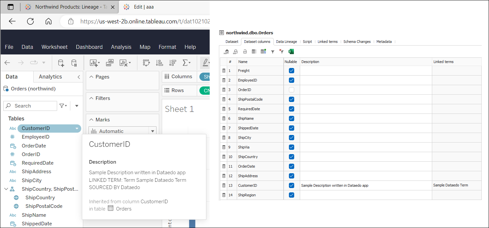Screen dimensions: 489x228
Task: Collapse the ShipCountry, ShipPostalCode hierarchy
Action: click(6, 189)
